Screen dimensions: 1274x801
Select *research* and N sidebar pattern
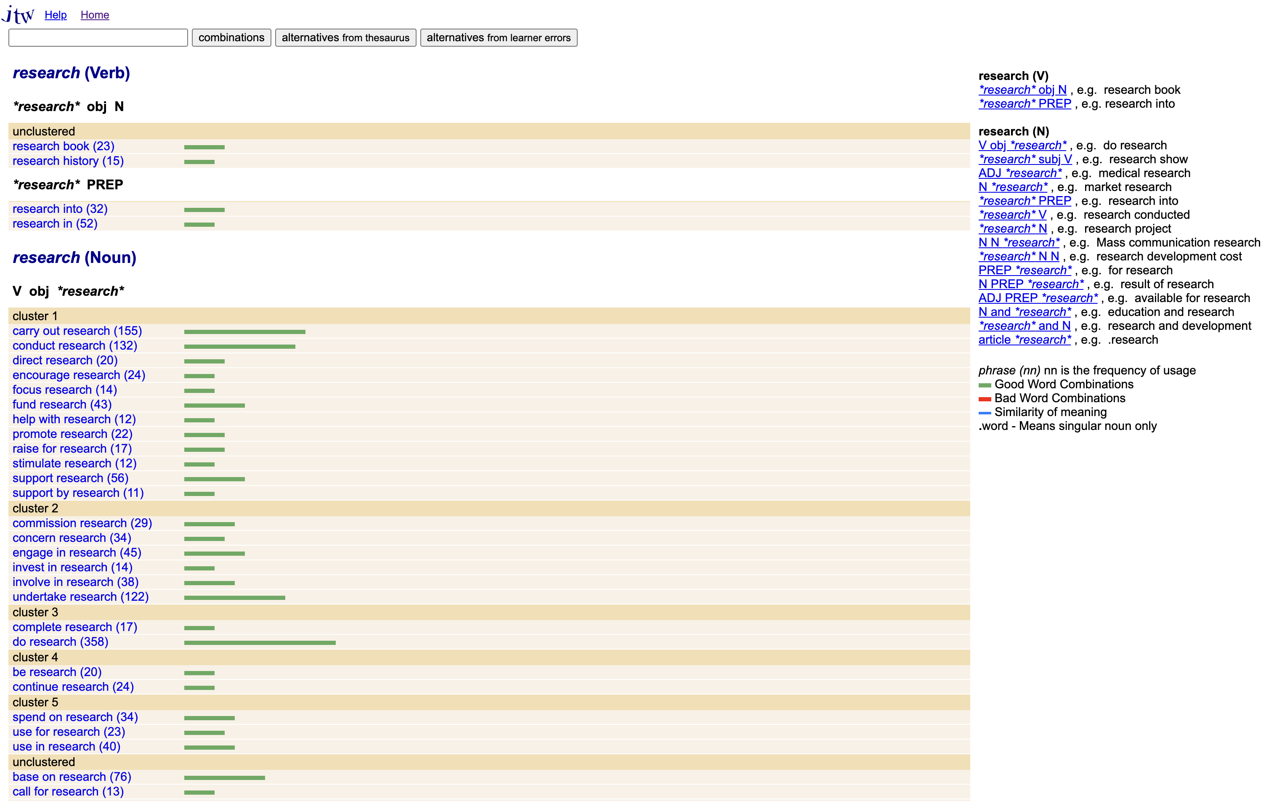click(x=1024, y=326)
